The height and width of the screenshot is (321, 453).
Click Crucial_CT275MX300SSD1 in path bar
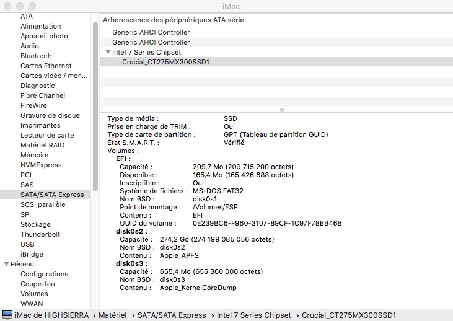tap(349, 315)
